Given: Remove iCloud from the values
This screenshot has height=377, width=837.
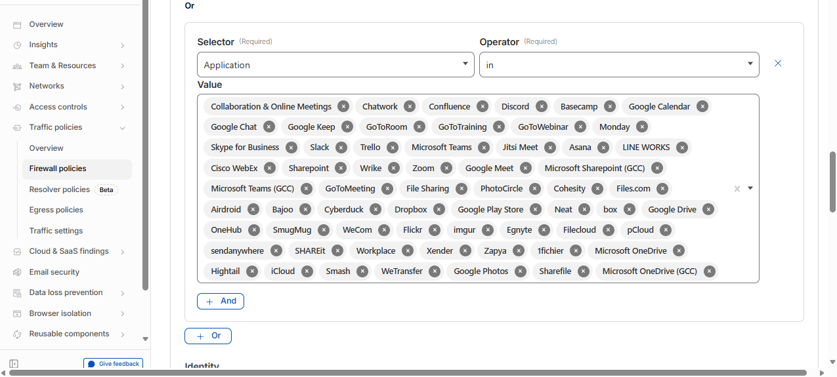Looking at the screenshot, I should pos(307,271).
